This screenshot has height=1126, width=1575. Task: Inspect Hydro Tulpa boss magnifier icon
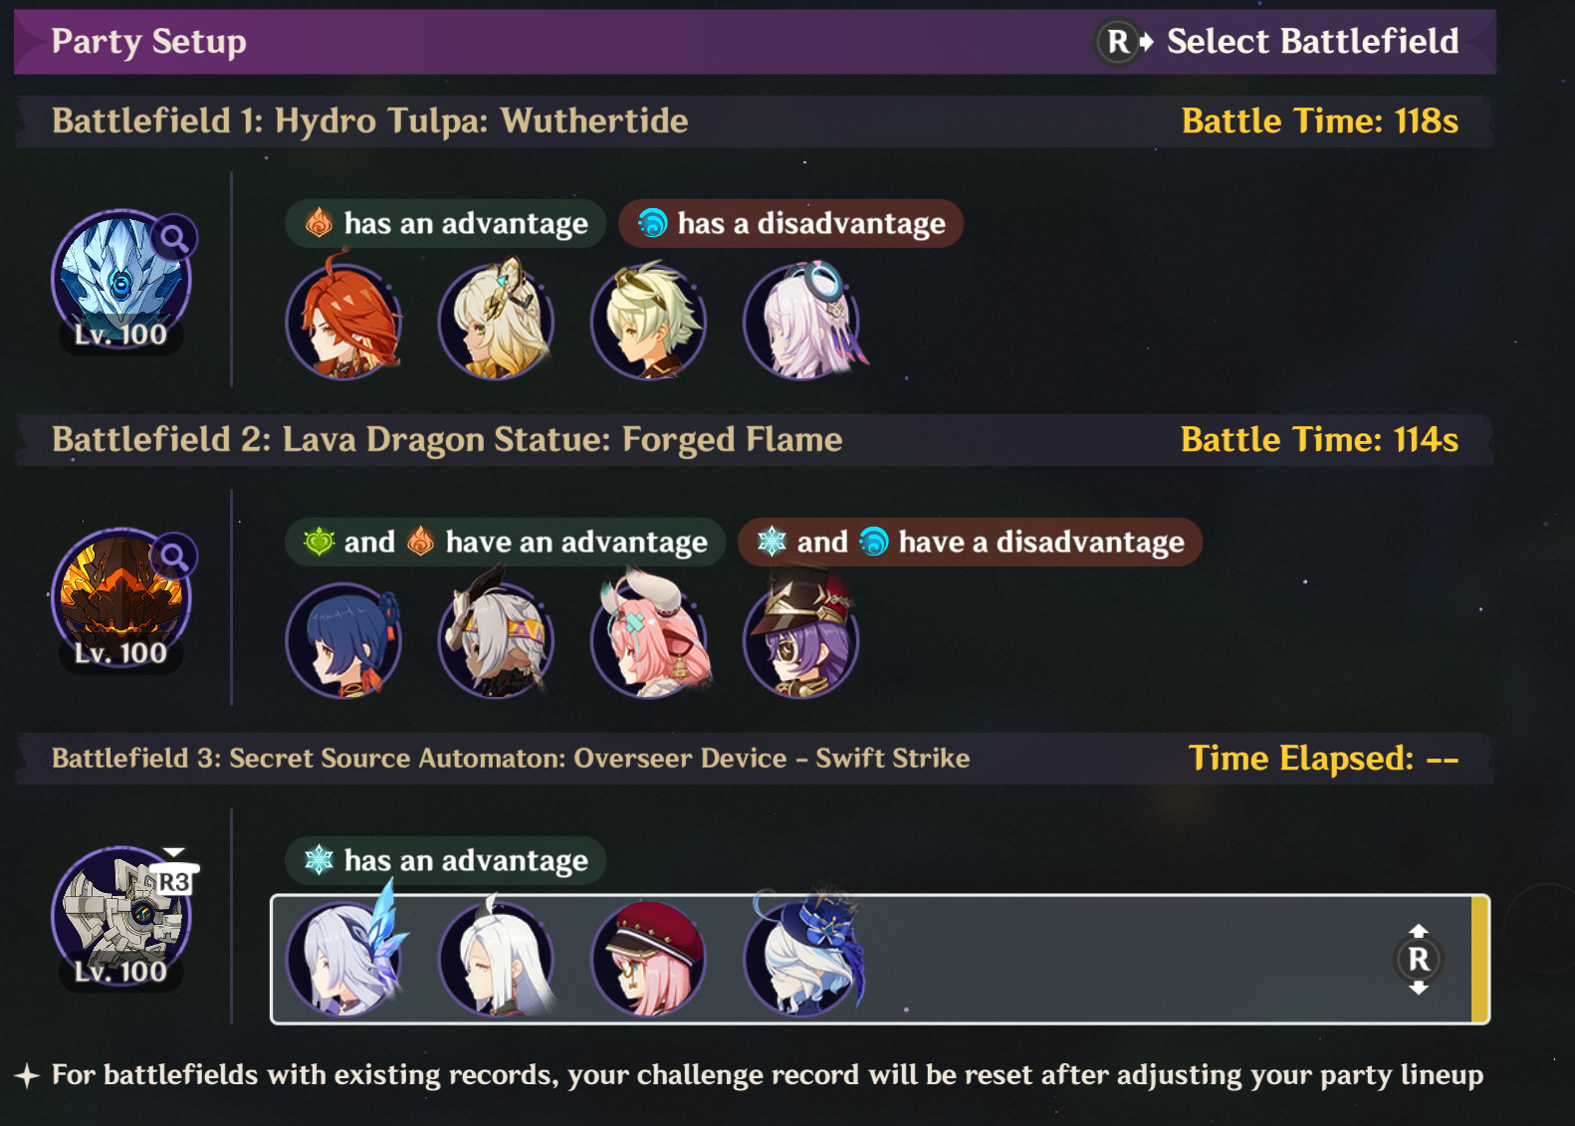point(174,238)
